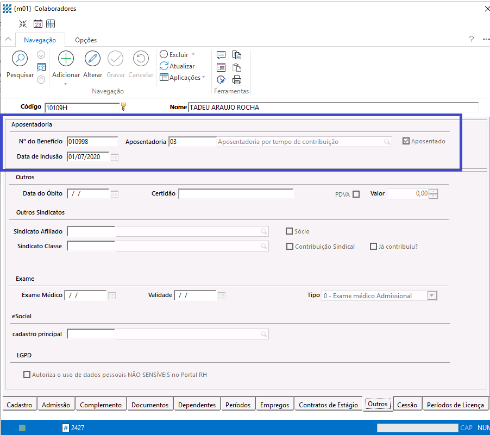The width and height of the screenshot is (490, 435).
Task: Toggle the PDVA checkbox
Action: click(x=356, y=194)
